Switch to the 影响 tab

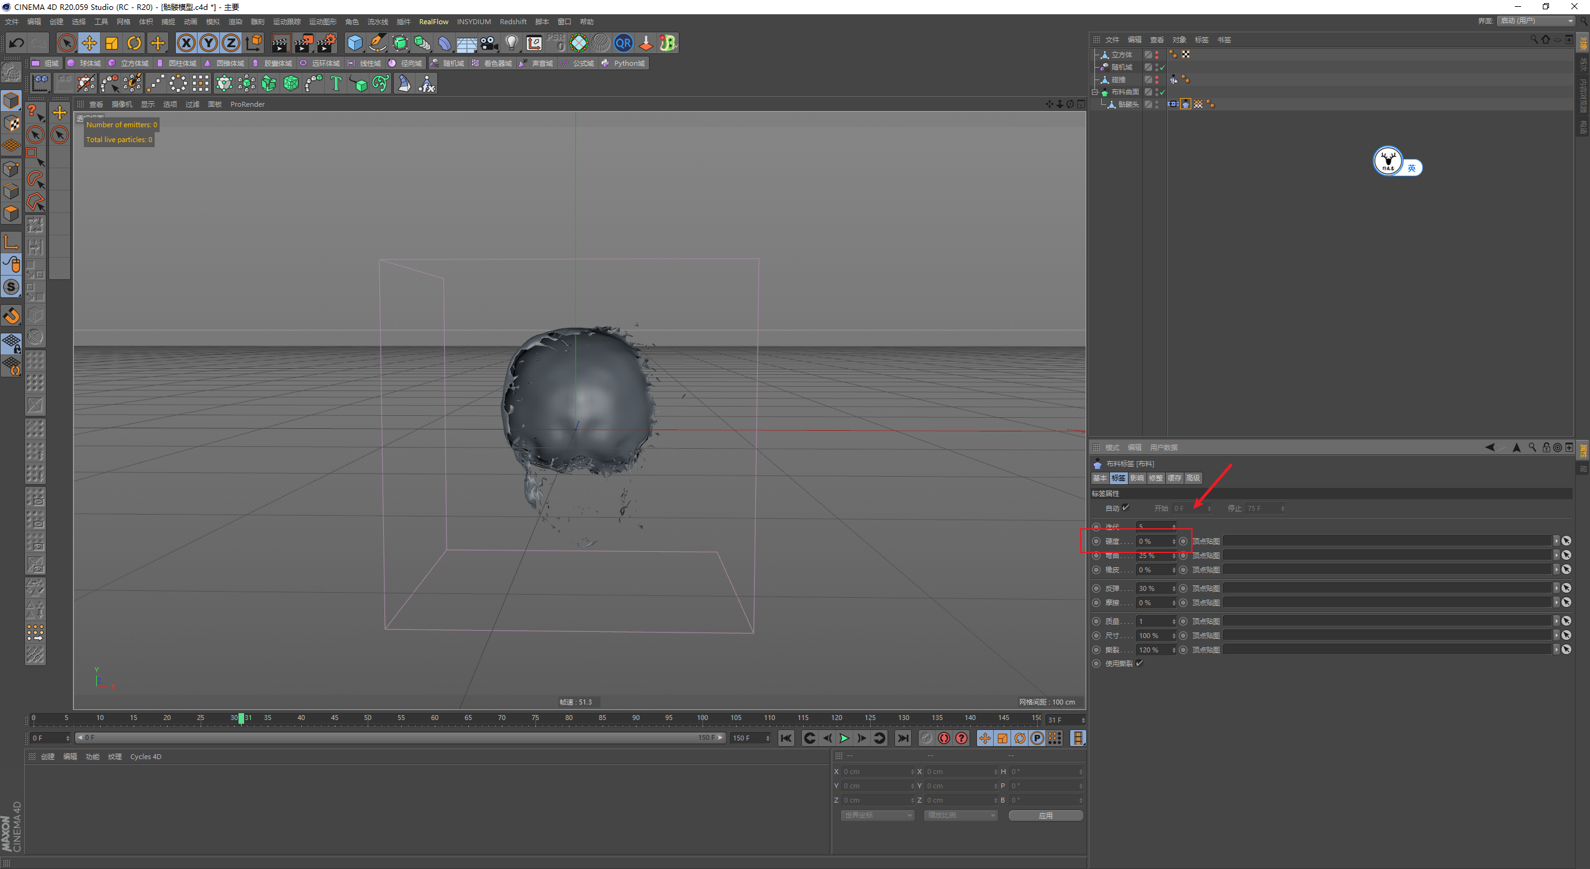1137,478
